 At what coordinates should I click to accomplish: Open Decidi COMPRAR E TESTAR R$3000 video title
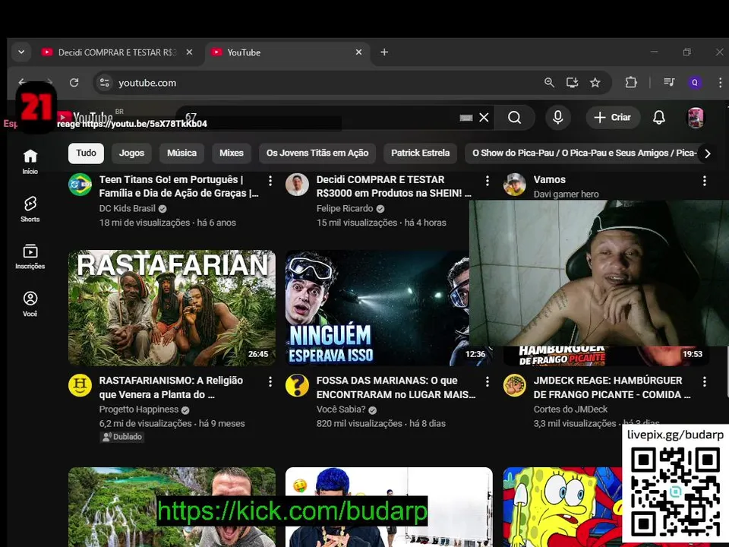tap(394, 186)
